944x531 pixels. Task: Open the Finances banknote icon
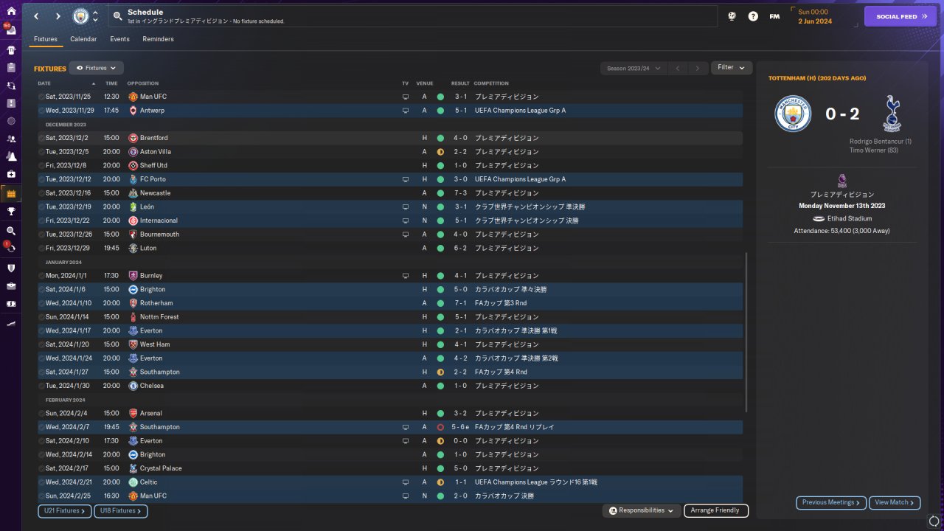click(11, 303)
